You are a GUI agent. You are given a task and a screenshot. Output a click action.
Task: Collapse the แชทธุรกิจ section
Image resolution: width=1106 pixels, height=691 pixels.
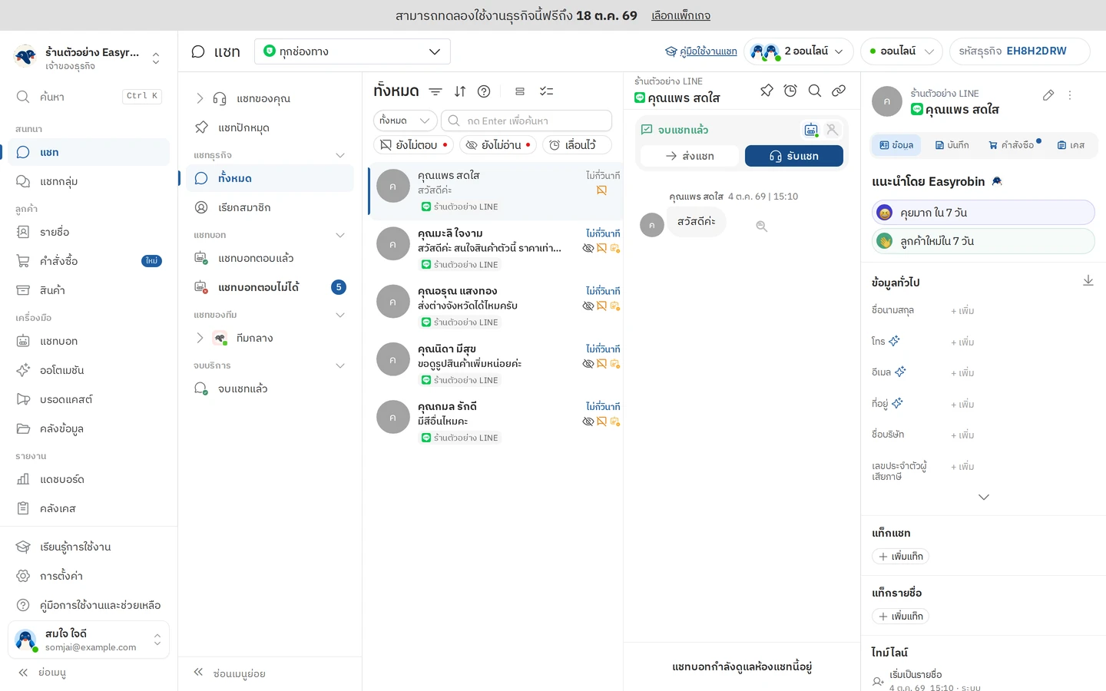coord(340,155)
